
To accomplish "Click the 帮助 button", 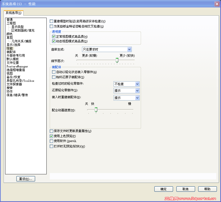I will pos(207,189).
